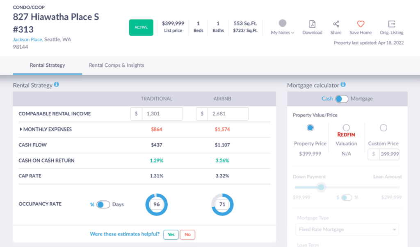
Task: Click Yes for helpful estimates
Action: tap(171, 235)
